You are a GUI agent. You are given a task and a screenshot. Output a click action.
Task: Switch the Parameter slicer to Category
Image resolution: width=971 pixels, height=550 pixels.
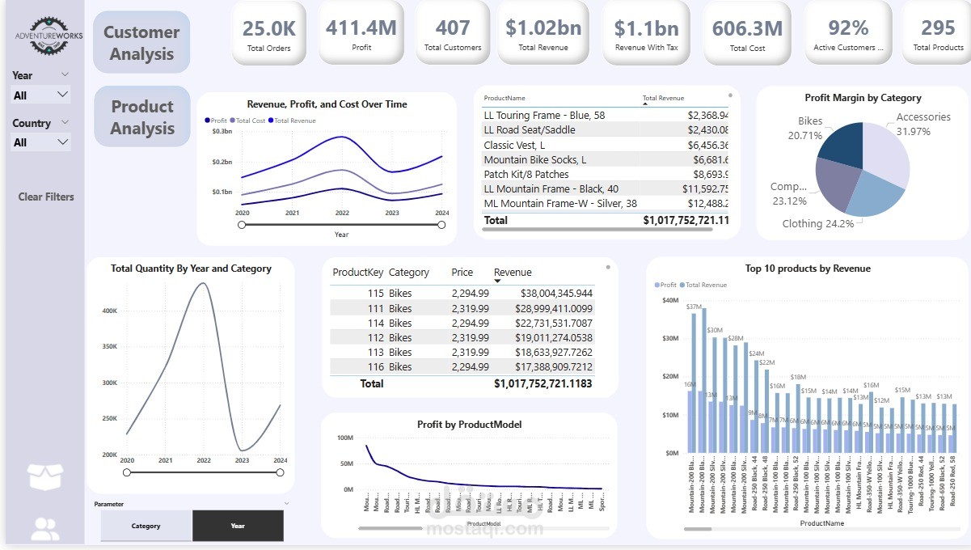coord(146,526)
